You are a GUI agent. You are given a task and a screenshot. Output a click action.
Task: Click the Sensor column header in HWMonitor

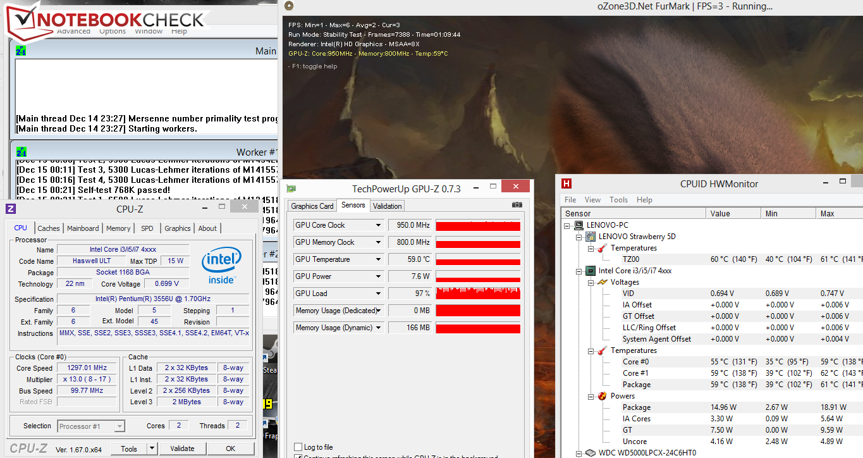633,214
